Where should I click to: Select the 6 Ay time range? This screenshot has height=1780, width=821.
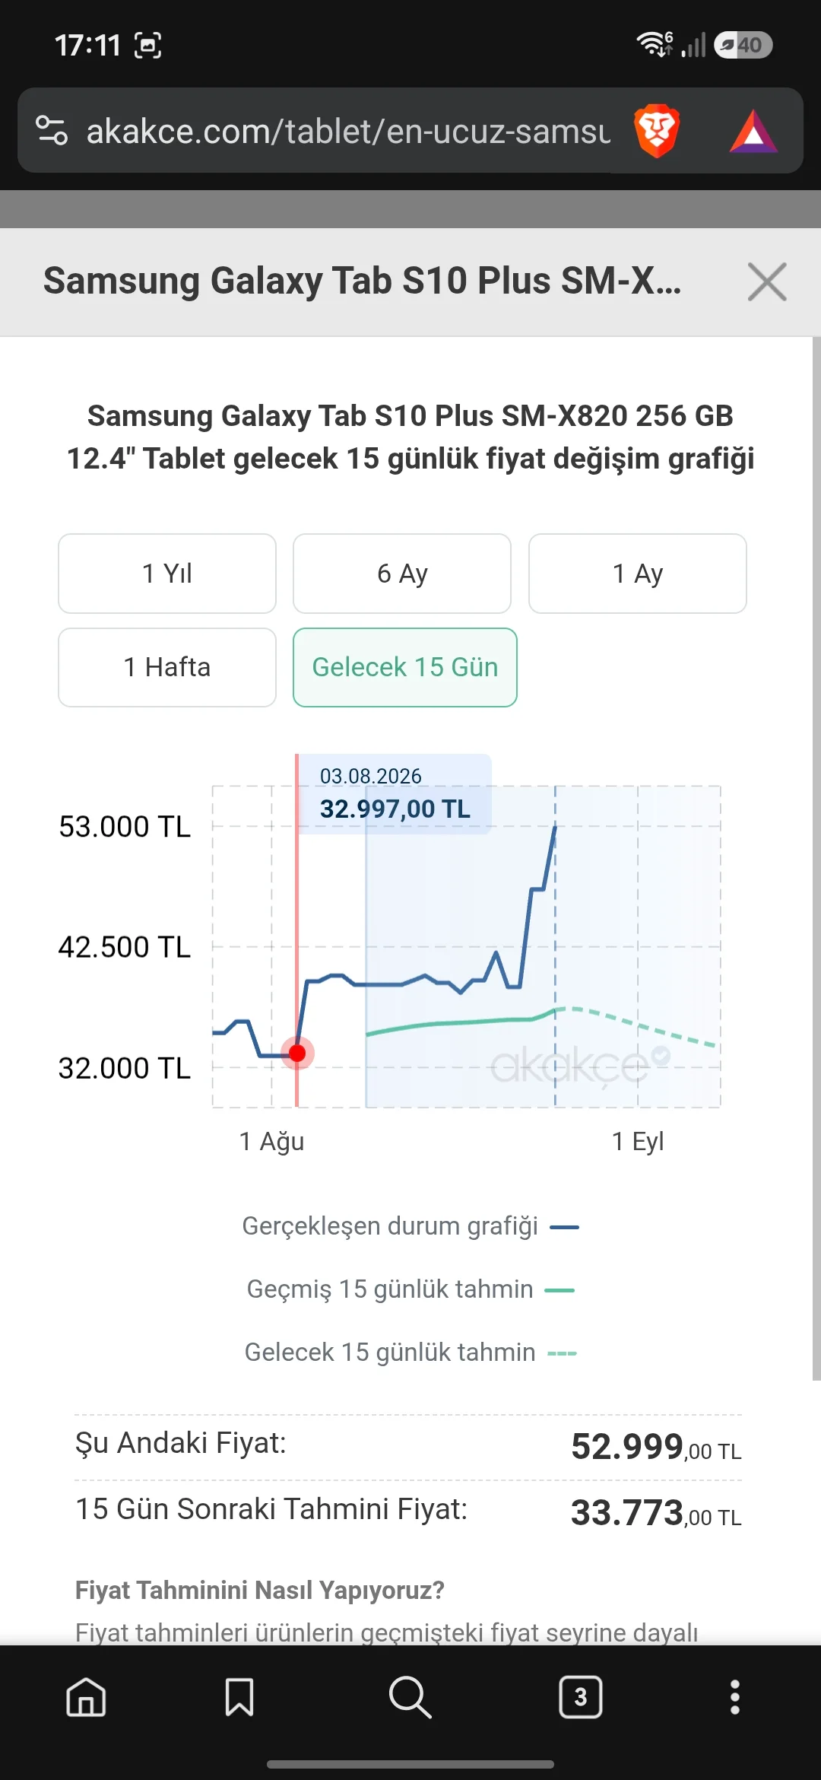pos(402,574)
